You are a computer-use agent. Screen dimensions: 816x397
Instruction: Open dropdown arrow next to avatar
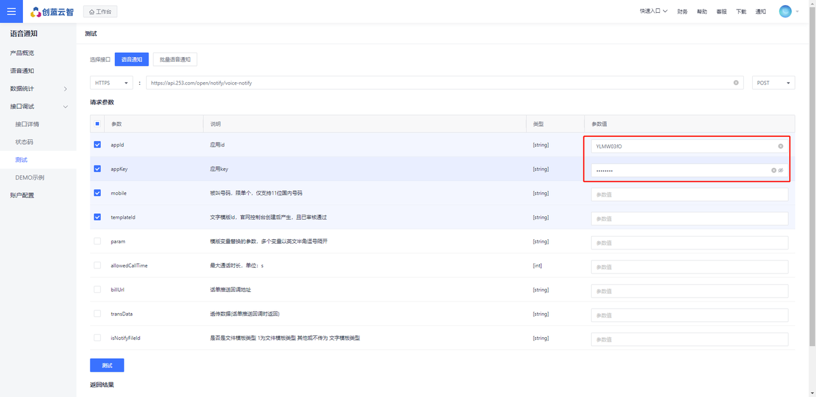[x=797, y=11]
